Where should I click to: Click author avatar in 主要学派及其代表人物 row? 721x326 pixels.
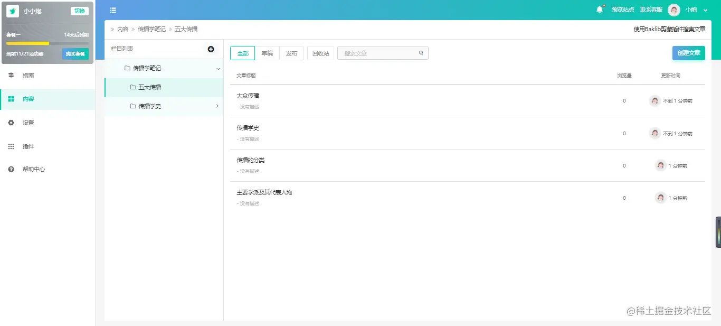coord(661,198)
